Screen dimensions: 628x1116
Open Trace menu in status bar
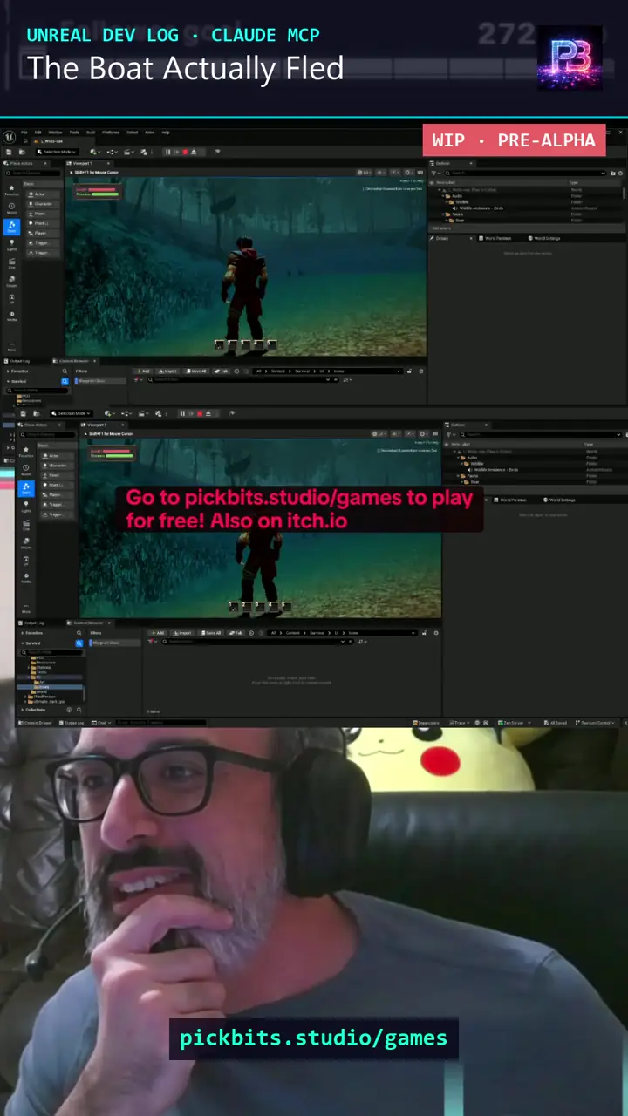coord(459,723)
